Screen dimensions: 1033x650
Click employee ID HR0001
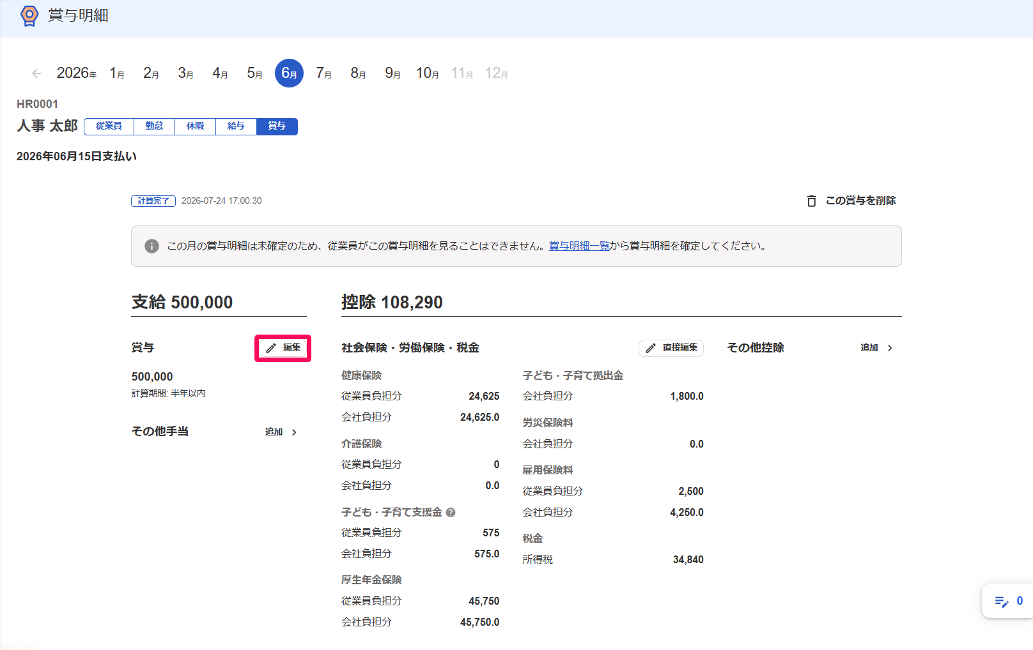(37, 104)
